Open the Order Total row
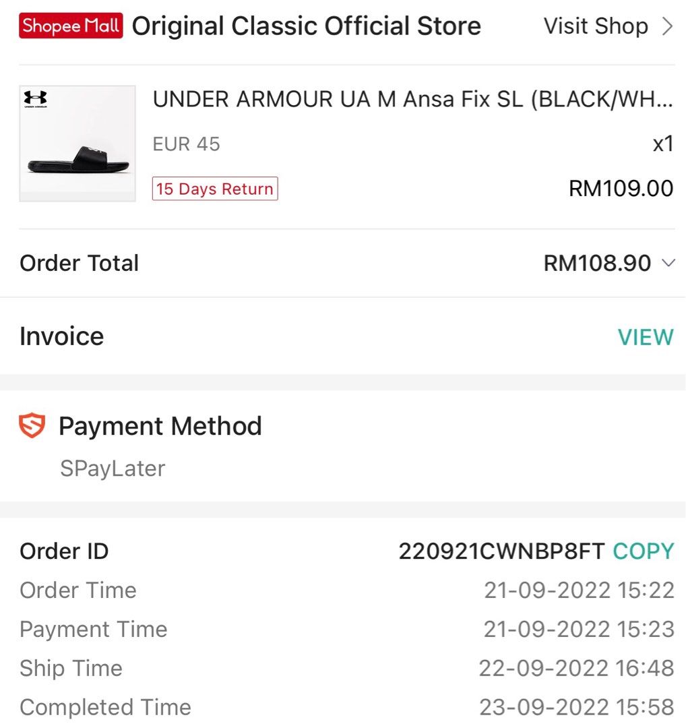This screenshot has height=728, width=686. [x=343, y=264]
